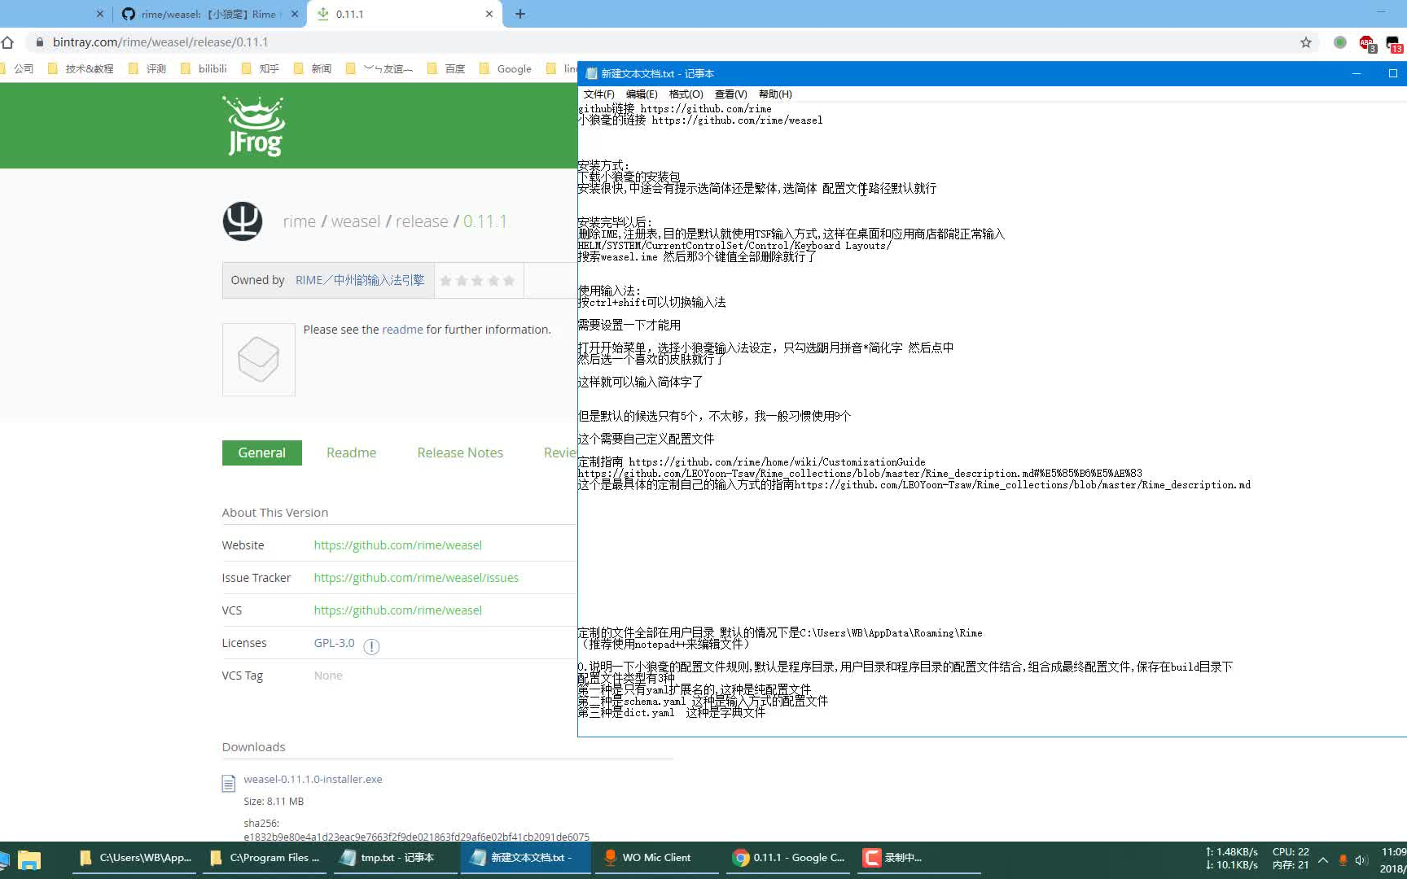Open Notepad 文件(F) menu
Viewport: 1407px width, 879px height.
coord(598,94)
